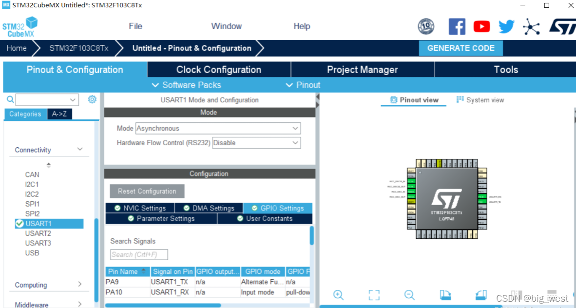
Task: Click the horizontal scrollbar under GPIO table
Action: (163, 305)
